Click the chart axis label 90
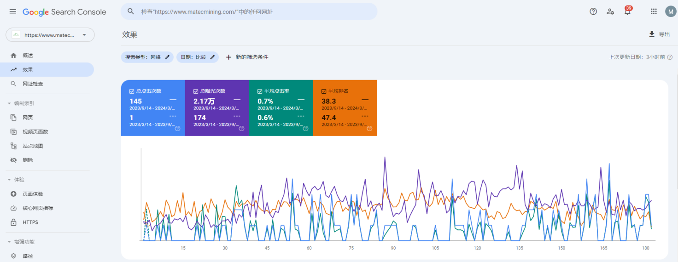Screen dimensions: 678x262 pyautogui.click(x=393, y=248)
